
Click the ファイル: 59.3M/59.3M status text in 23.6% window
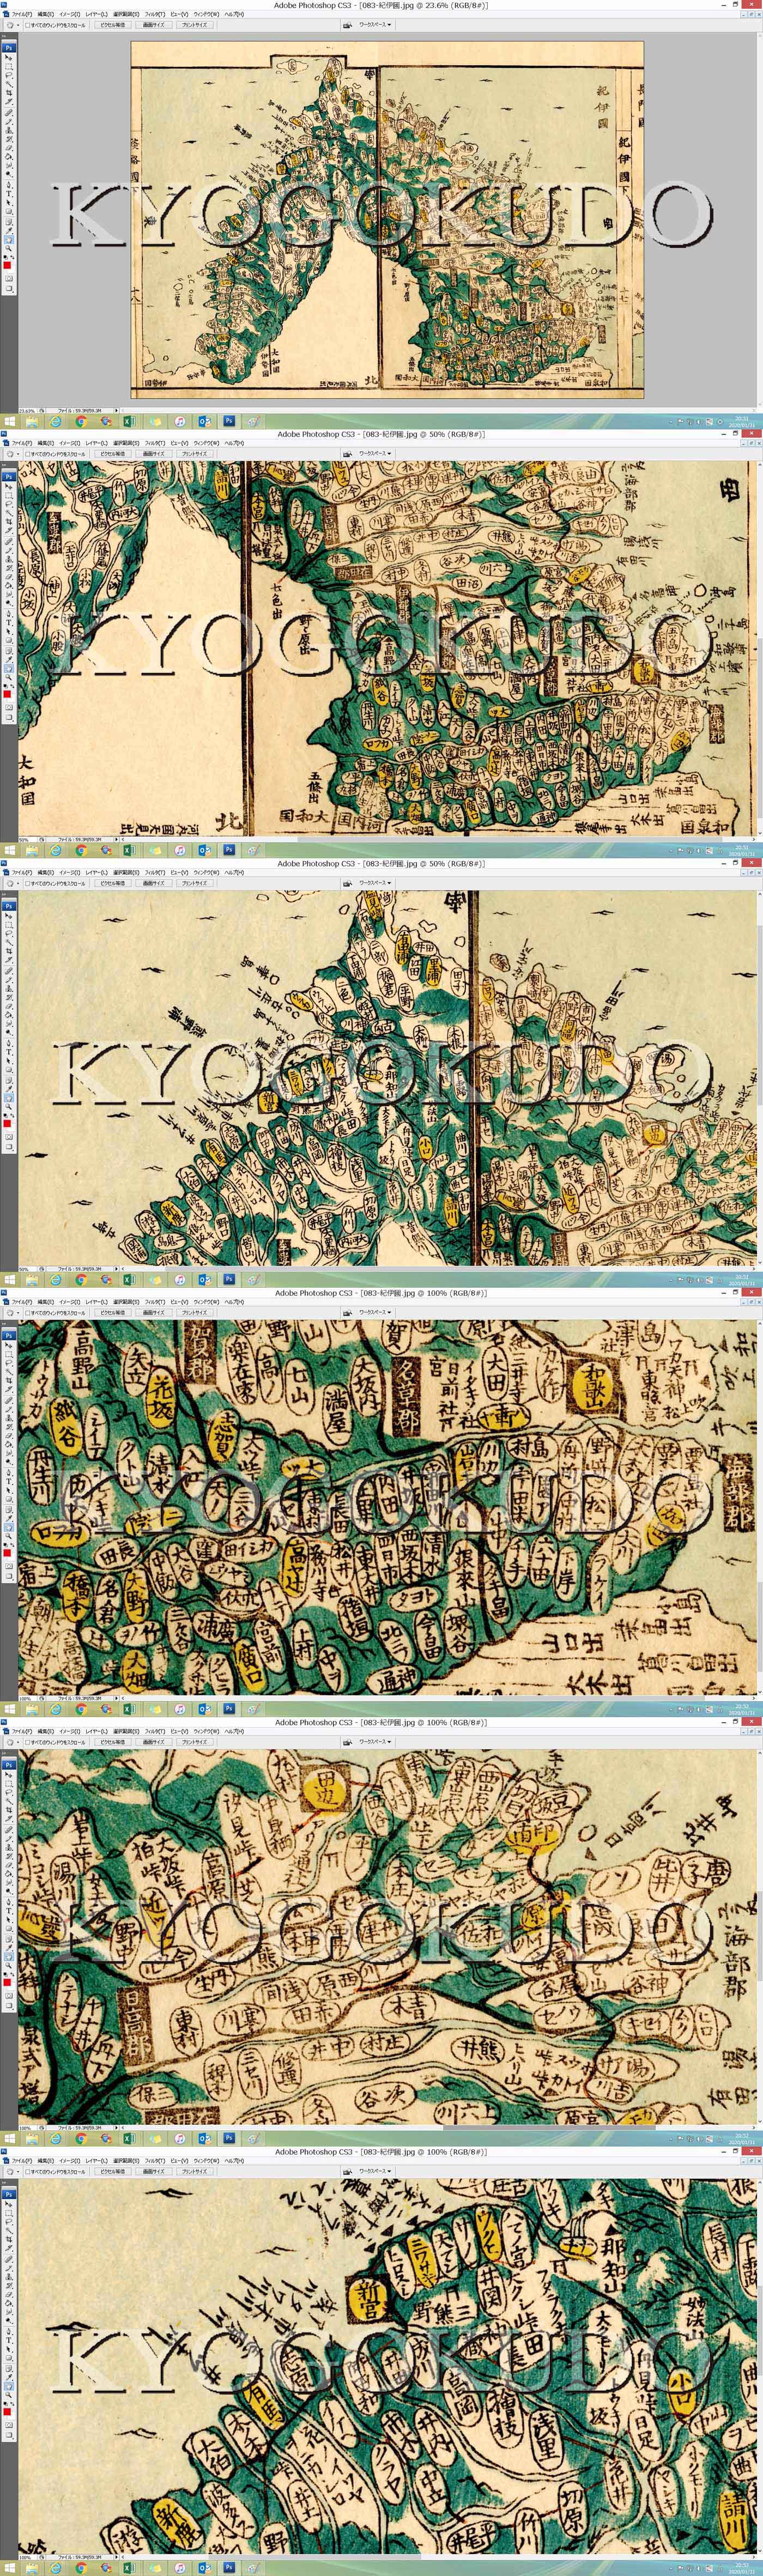tap(79, 410)
